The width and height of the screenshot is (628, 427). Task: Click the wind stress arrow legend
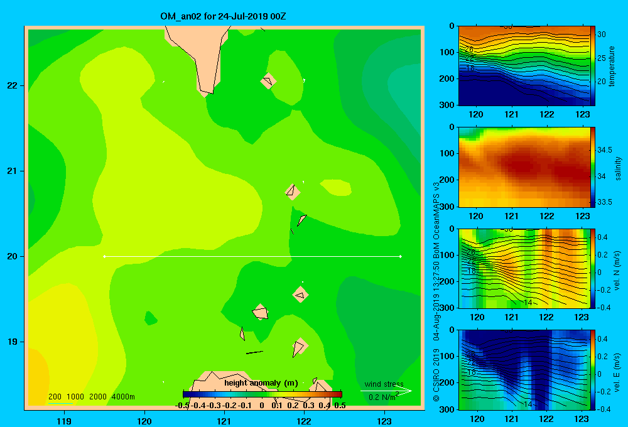coord(386,391)
